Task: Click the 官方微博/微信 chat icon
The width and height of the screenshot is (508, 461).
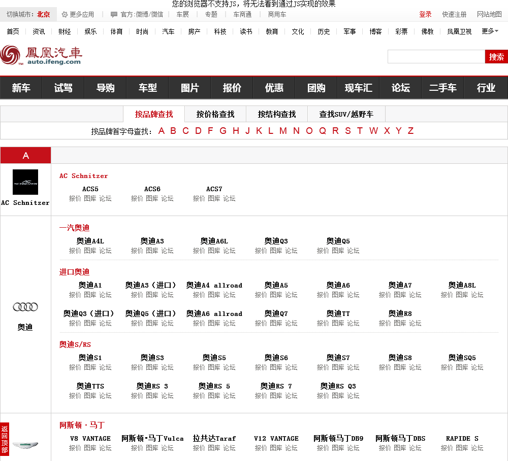Action: click(x=114, y=15)
